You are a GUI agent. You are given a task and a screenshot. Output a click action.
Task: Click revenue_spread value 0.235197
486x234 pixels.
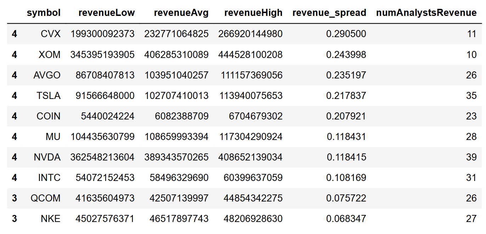pos(346,75)
